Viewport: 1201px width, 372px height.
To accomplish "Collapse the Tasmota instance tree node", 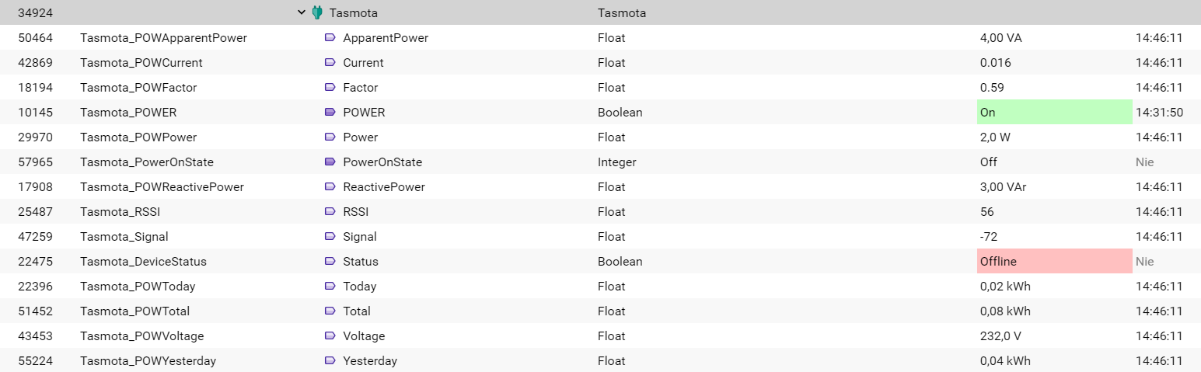I will point(302,12).
